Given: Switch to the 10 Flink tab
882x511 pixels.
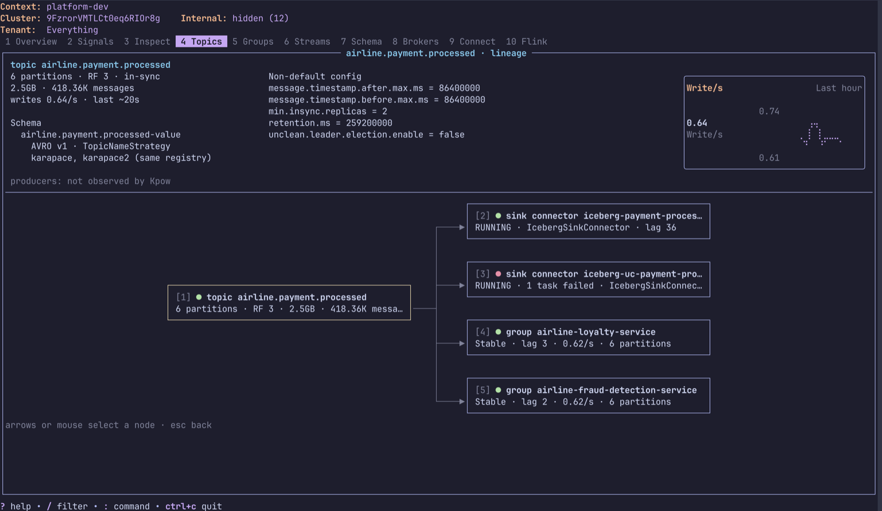Looking at the screenshot, I should 526,41.
